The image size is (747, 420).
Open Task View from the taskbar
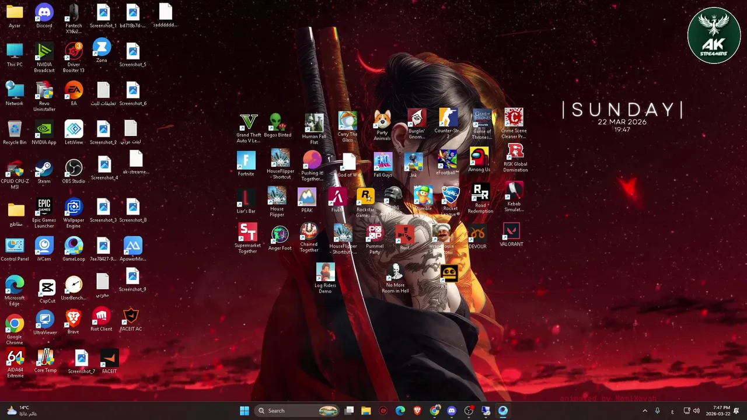349,411
